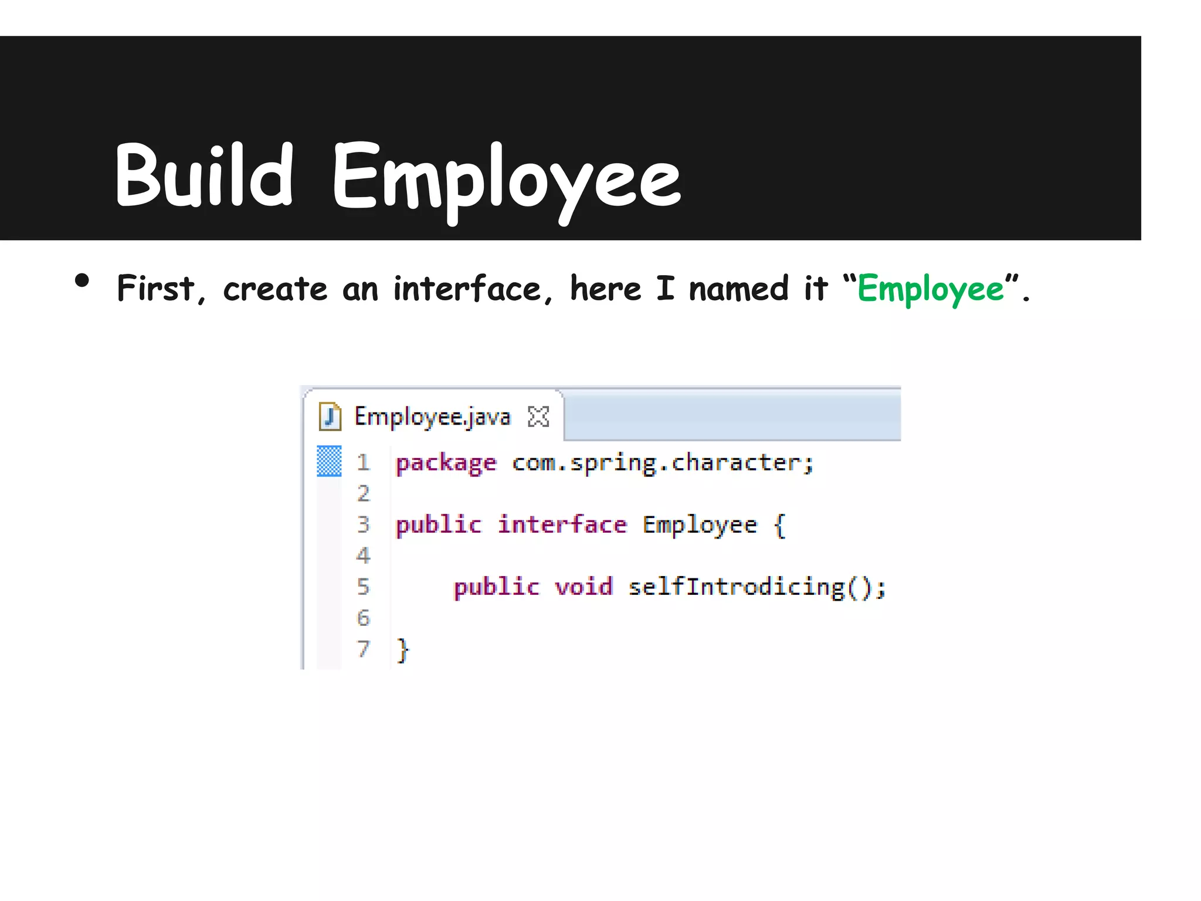Image resolution: width=1201 pixels, height=901 pixels.
Task: Click the blue marker beside line 1
Action: (x=329, y=461)
